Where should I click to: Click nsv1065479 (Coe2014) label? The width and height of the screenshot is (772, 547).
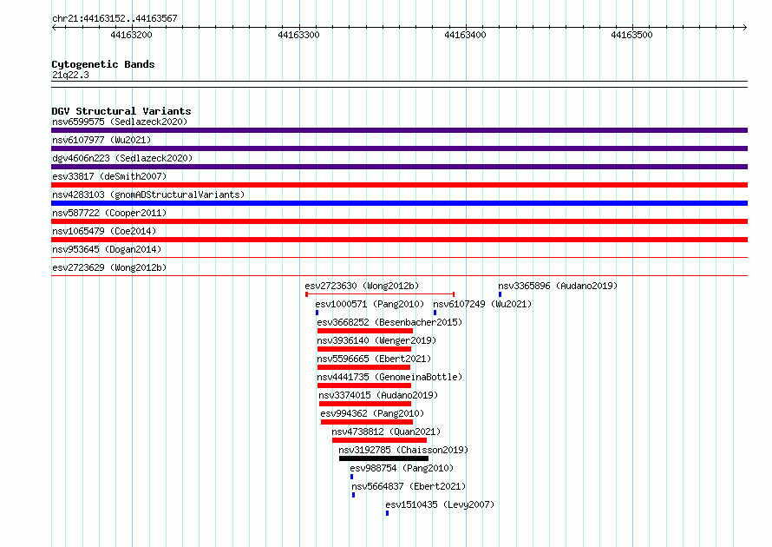coord(104,231)
